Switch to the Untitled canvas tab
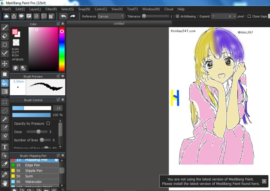270x191 pixels. [x=119, y=23]
